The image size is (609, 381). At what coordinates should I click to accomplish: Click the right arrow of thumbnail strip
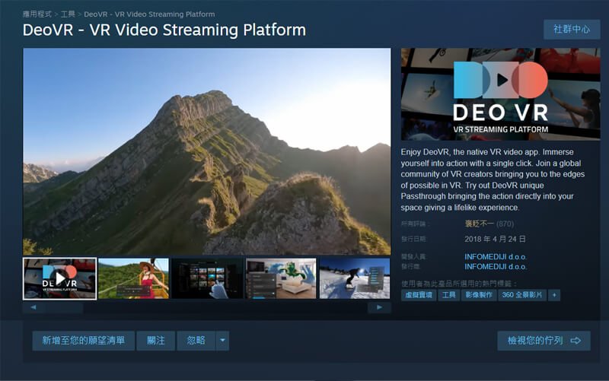click(x=379, y=307)
